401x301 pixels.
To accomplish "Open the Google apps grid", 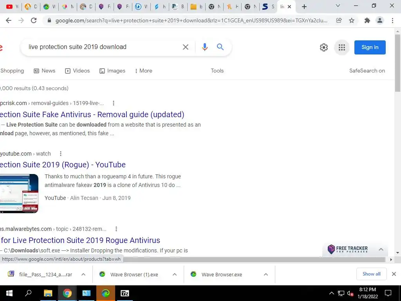I will (x=341, y=47).
